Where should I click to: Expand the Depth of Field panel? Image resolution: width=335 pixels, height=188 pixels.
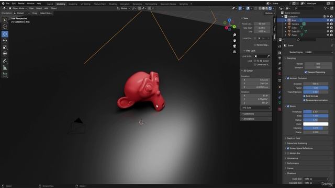pos(293,138)
